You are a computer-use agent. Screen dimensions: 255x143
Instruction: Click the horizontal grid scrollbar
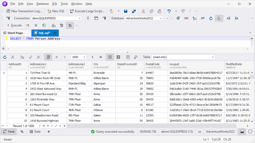[x=151, y=126]
